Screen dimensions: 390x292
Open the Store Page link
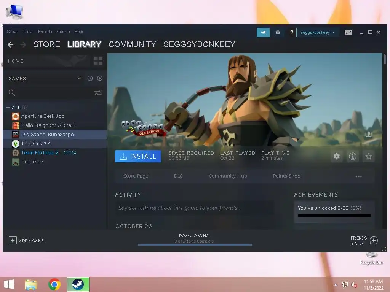tap(136, 176)
